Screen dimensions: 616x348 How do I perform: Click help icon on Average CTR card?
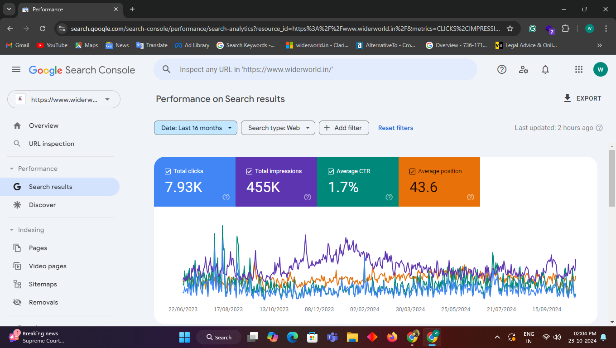coord(389,197)
